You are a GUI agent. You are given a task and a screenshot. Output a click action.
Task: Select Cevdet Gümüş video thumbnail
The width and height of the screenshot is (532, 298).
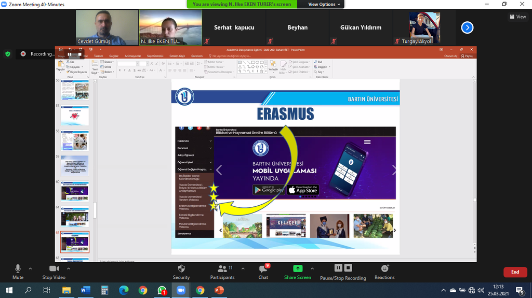tap(107, 27)
